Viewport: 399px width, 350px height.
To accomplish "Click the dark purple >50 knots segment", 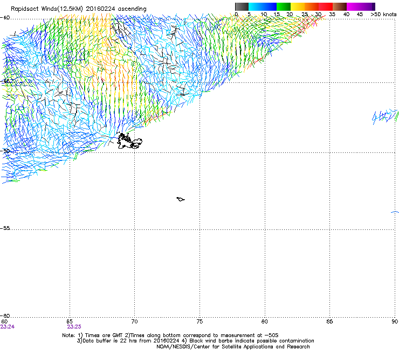I will [374, 6].
